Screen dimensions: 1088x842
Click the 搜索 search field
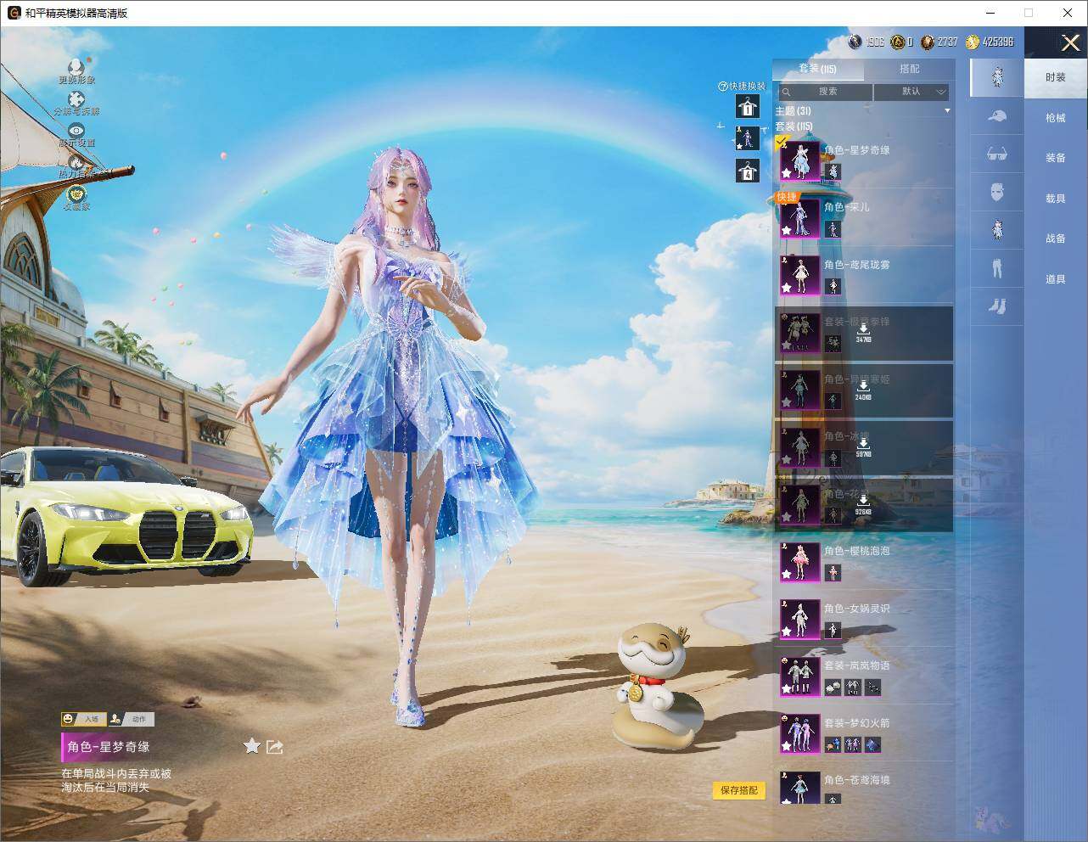click(x=825, y=92)
